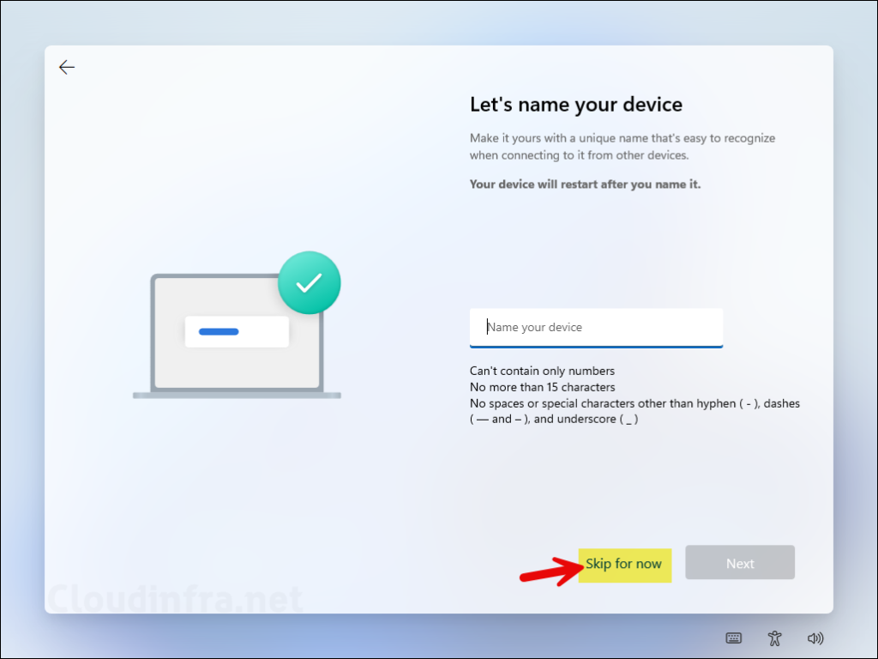This screenshot has height=659, width=878.
Task: Click the "No spaces or special characters" rule
Action: tap(634, 403)
